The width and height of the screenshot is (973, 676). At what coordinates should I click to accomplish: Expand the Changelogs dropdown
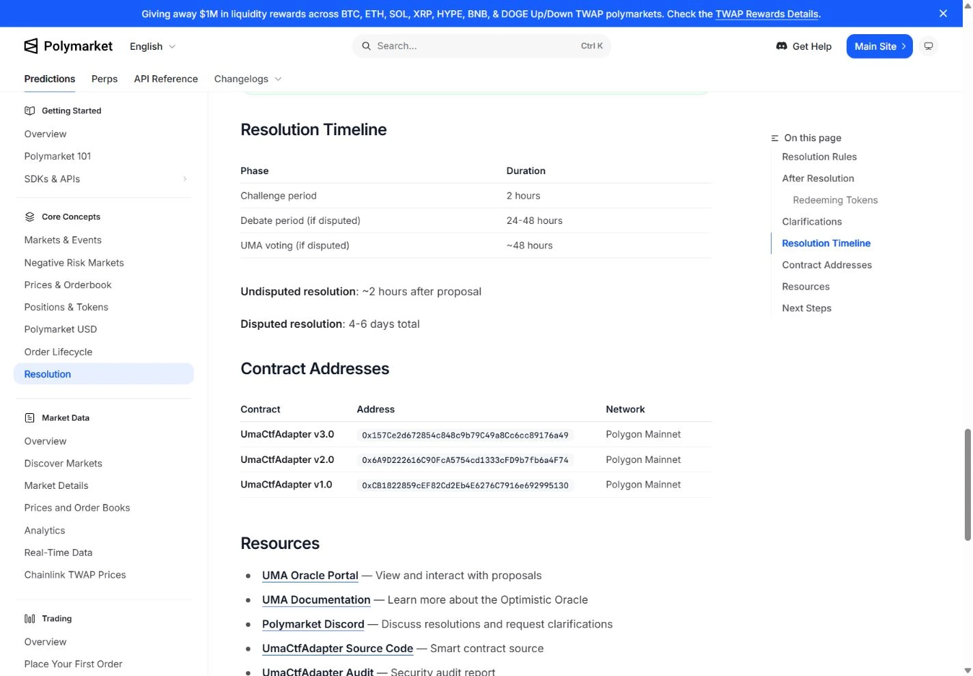pos(248,79)
